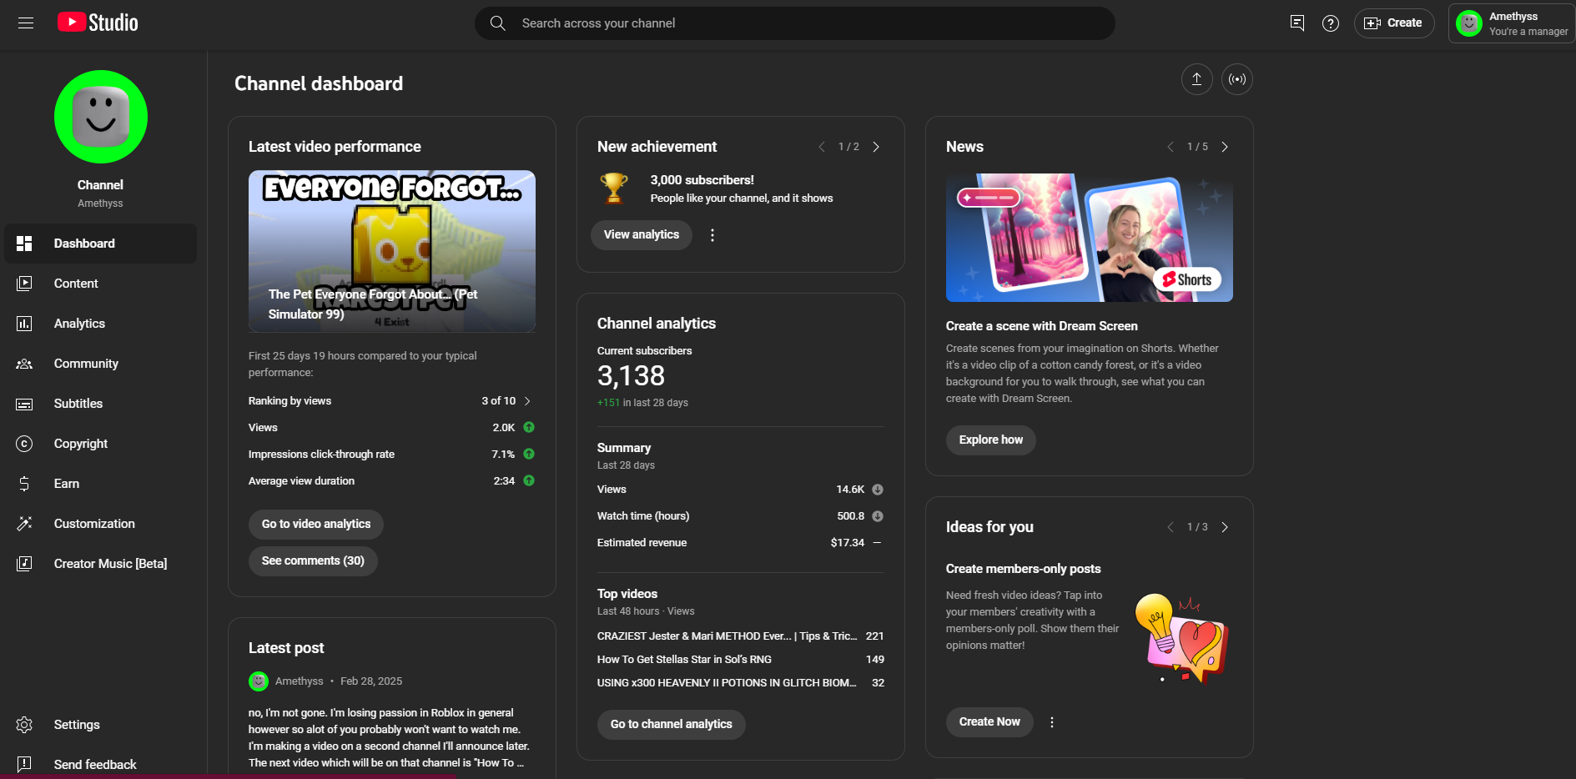The width and height of the screenshot is (1576, 779).
Task: Open three-dot menu next to View analytics
Action: click(712, 235)
